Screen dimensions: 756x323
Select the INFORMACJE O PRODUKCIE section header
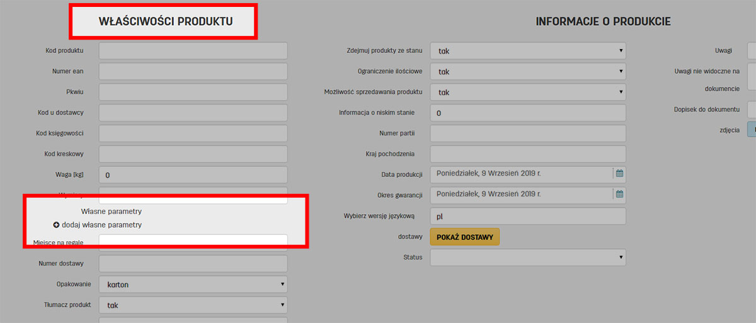click(603, 21)
